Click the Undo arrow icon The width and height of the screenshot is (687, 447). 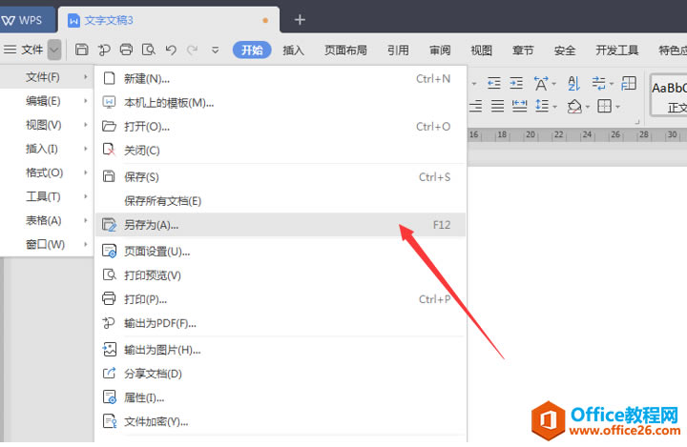tap(171, 50)
